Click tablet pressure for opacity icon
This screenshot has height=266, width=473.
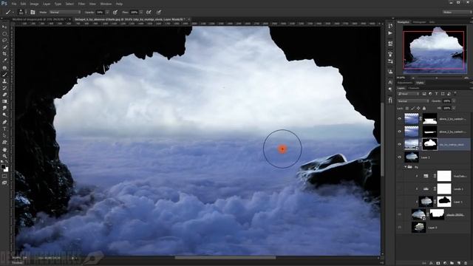tap(115, 12)
